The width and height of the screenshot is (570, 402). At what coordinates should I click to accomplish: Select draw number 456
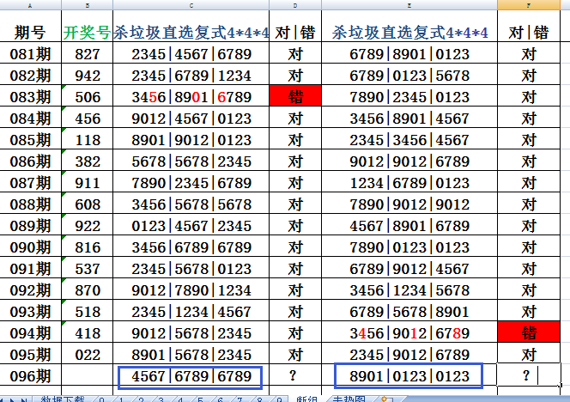[x=88, y=119]
